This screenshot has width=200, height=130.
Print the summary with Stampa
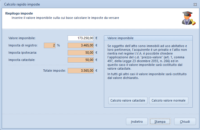click(160, 121)
